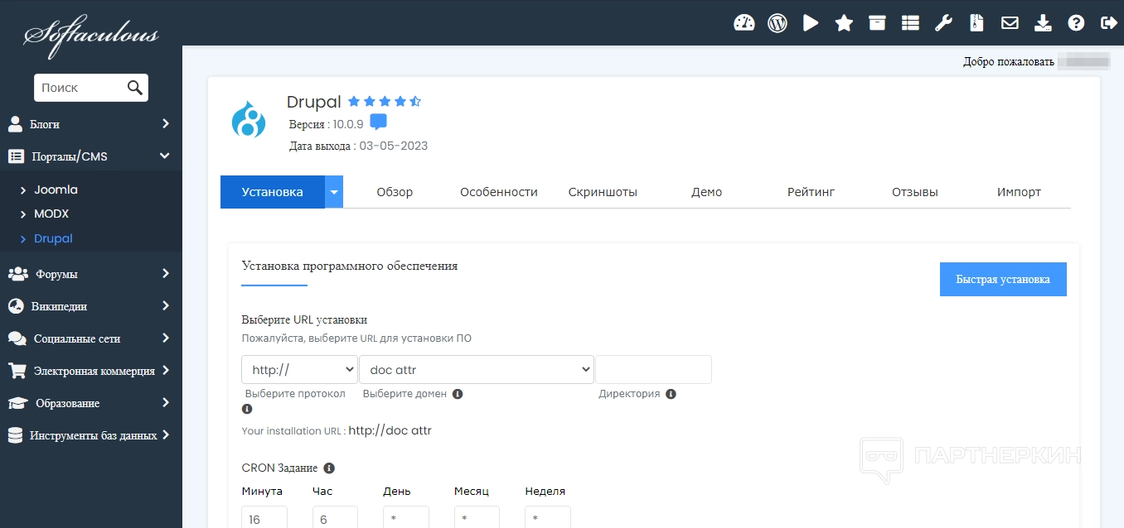Click the Директория input field
1124x528 pixels.
pyautogui.click(x=653, y=370)
